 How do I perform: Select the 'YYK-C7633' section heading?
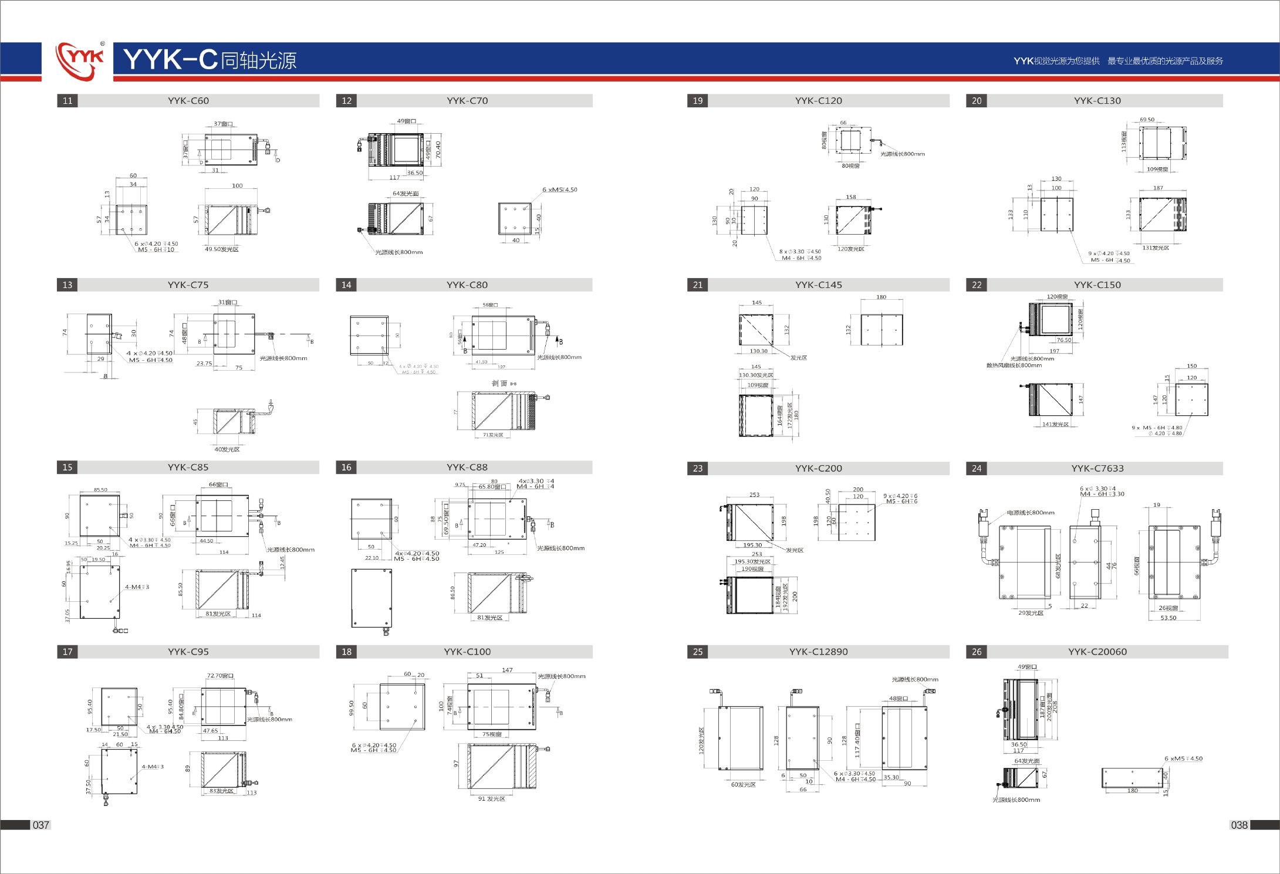1097,469
